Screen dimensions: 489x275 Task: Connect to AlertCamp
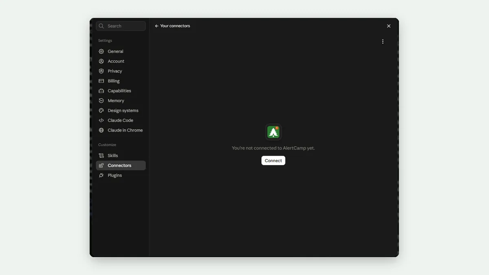tap(273, 161)
